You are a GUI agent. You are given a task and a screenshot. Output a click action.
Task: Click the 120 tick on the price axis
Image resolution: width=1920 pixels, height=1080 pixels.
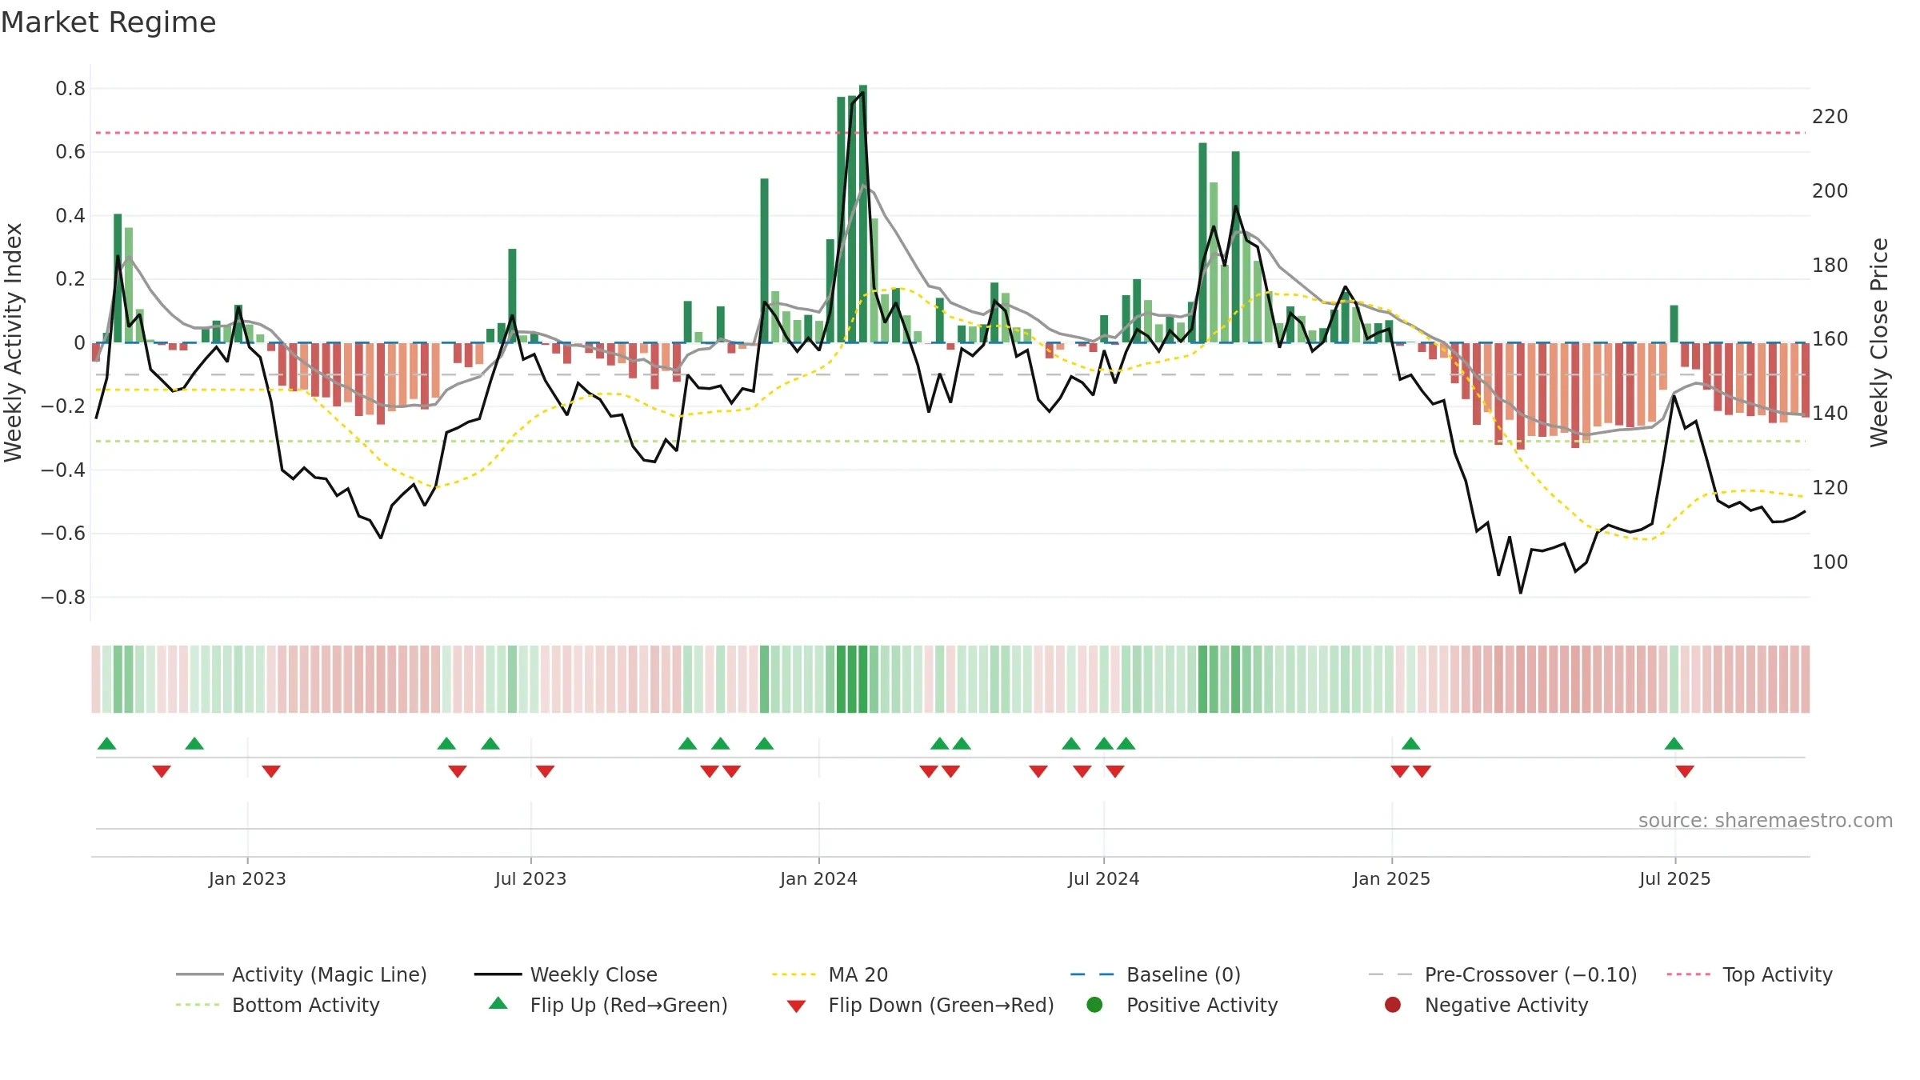point(1830,488)
